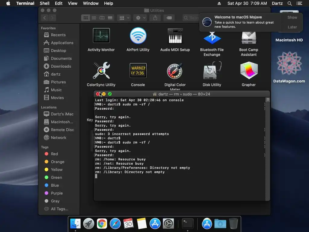
Task: Go back in Finder window
Action: point(45,18)
